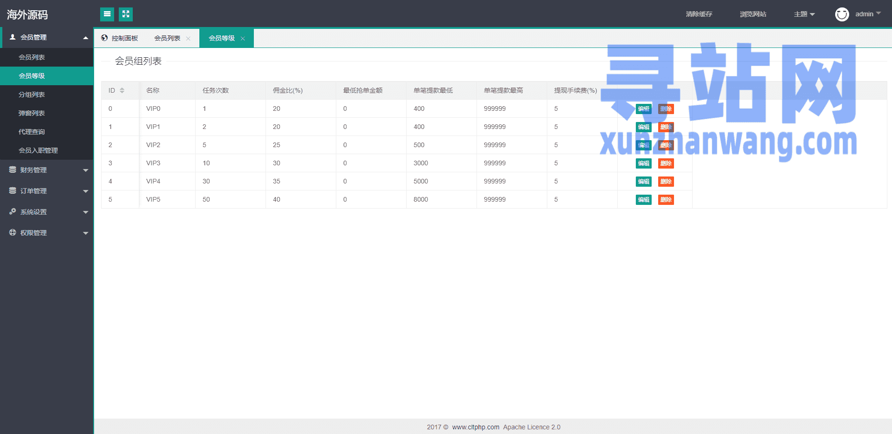Viewport: 892px width, 434px height.
Task: Expand the 权限管理 sidebar menu
Action: point(47,233)
